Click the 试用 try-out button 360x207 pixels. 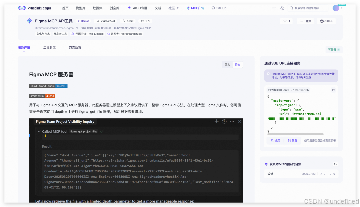[x=276, y=140]
